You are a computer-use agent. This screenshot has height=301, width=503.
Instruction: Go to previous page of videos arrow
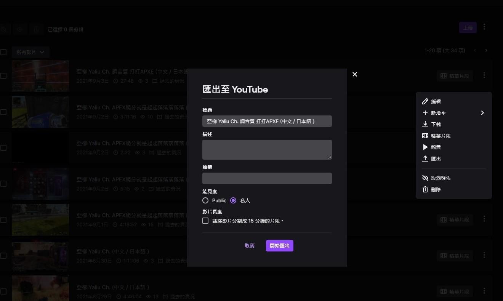[475, 50]
